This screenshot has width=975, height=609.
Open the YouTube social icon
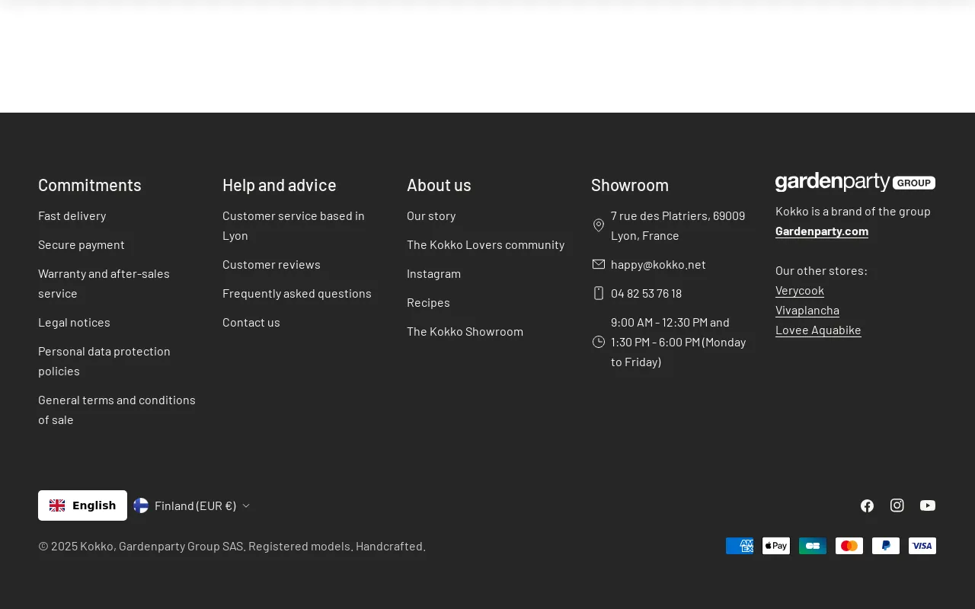pos(928,505)
